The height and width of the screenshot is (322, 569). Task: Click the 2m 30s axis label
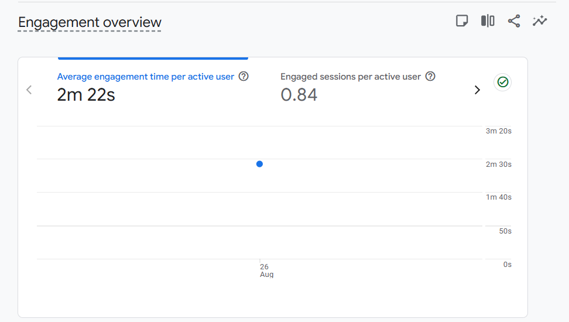tap(499, 165)
